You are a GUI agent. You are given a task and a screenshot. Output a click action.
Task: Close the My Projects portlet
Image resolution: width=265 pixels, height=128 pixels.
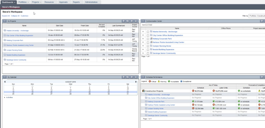(x=136, y=21)
